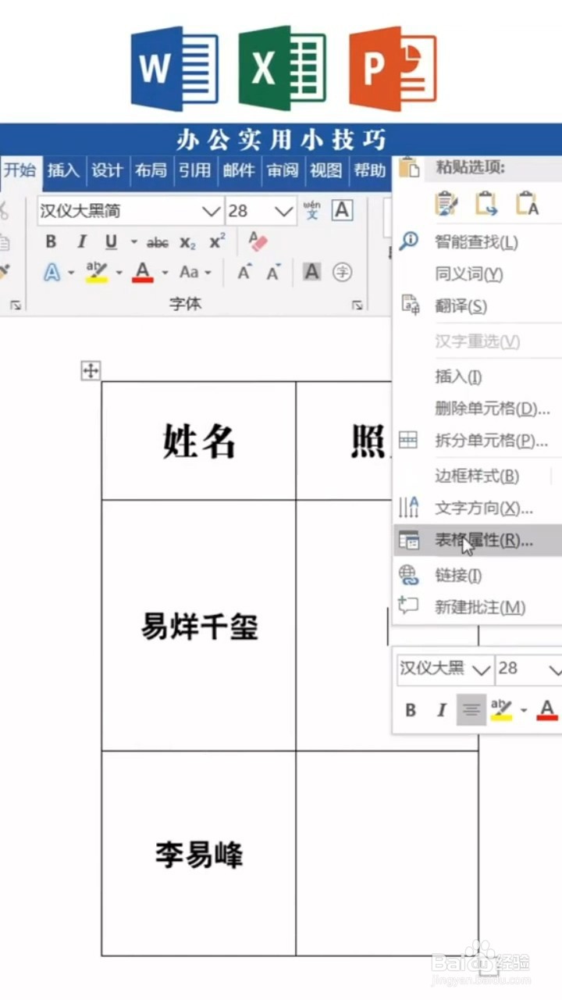This screenshot has width=562, height=1000.
Task: Toggle Italic in mini toolbar
Action: point(441,710)
